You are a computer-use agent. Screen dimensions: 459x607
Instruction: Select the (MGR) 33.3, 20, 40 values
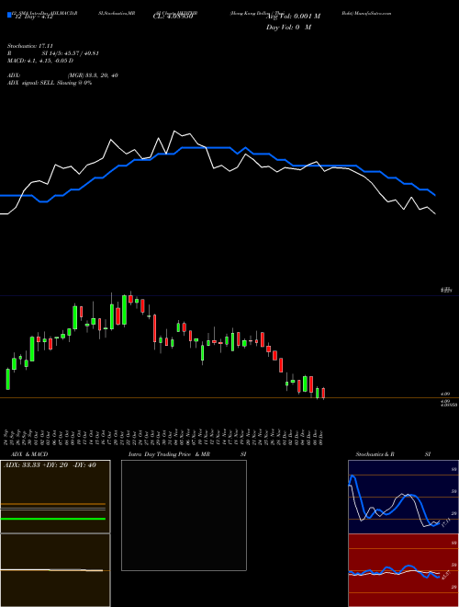93,75
